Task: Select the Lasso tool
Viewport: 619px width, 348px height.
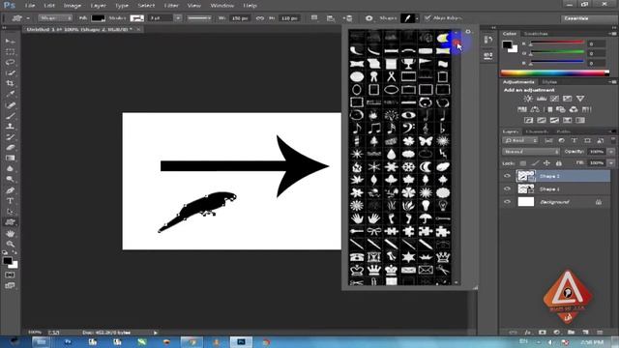Action: pyautogui.click(x=11, y=62)
